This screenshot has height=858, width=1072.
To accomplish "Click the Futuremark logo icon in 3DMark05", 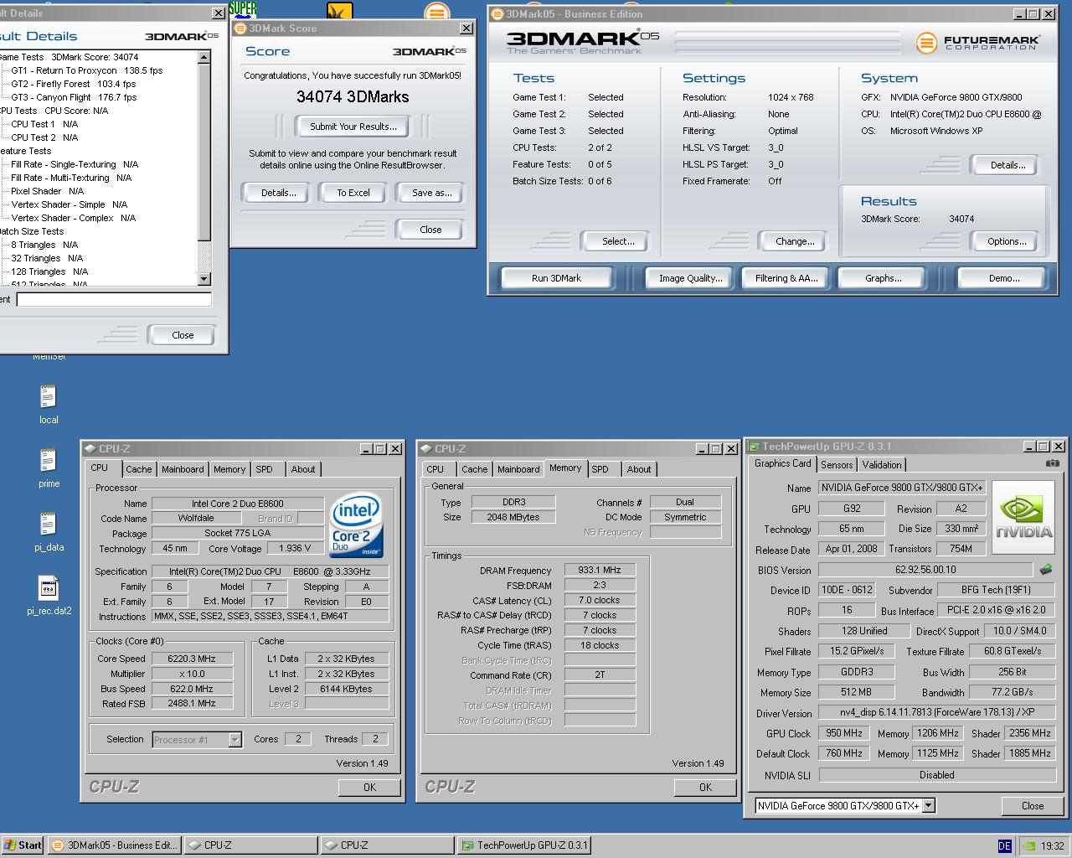I will pos(925,43).
